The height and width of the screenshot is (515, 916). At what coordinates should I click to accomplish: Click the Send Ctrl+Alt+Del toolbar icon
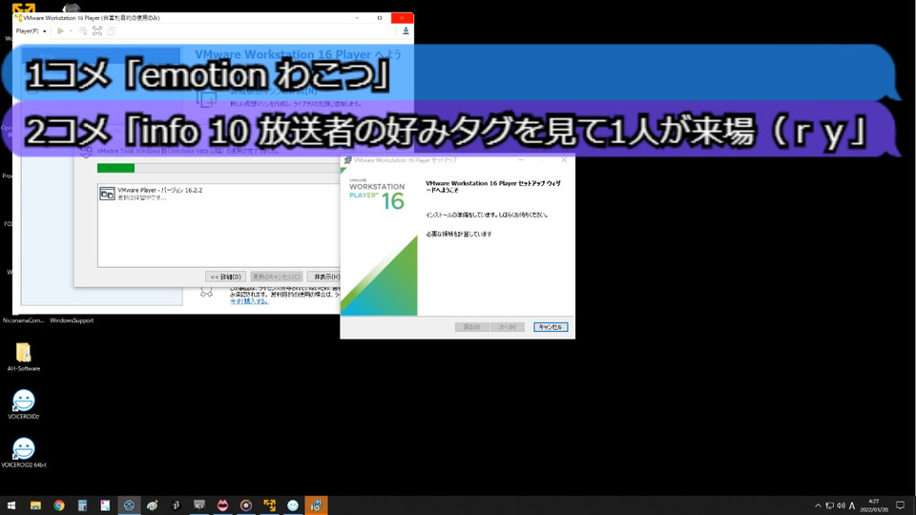83,31
